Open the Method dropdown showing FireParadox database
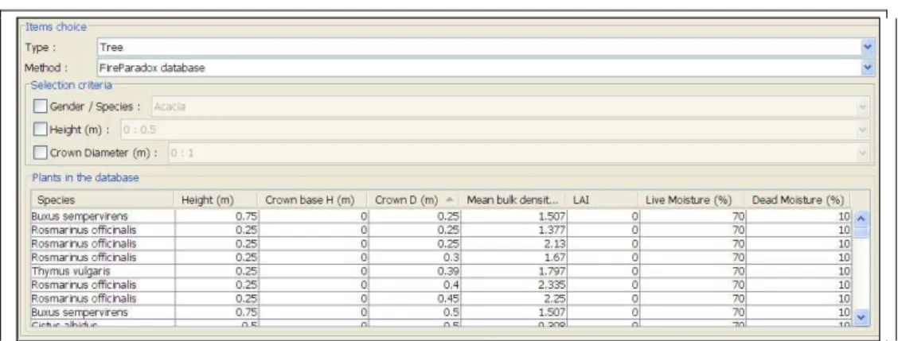 [x=486, y=68]
